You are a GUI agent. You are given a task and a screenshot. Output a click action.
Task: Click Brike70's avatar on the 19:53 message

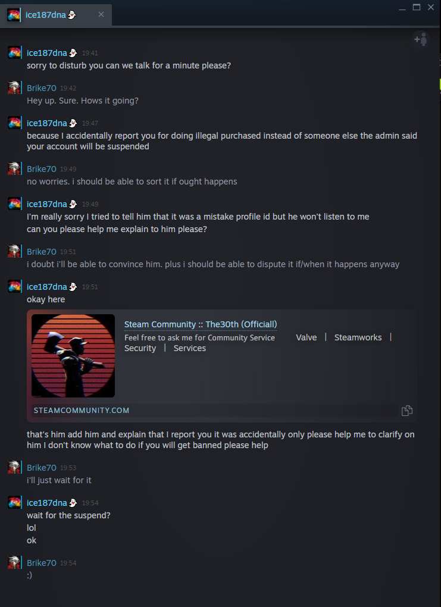point(15,467)
